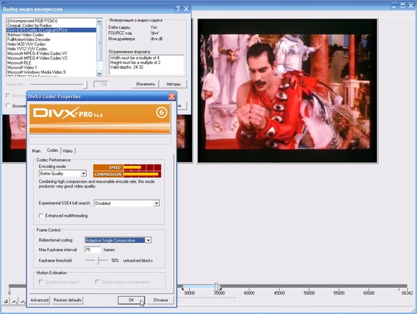Viewport: 417px width, 314px height.
Task: Click the 50000 mark on the timeline
Action: 309,293
